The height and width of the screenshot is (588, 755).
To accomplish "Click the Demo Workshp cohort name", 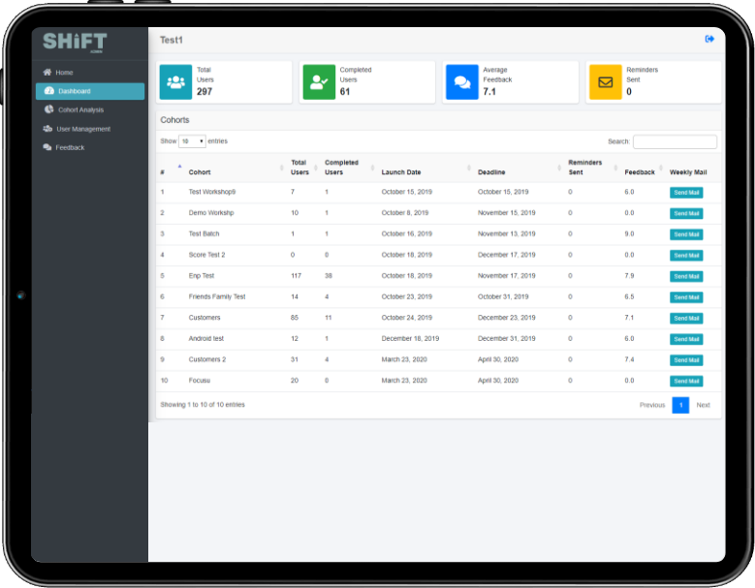I will coord(211,213).
